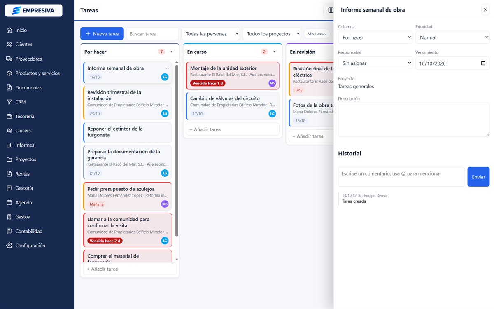Click the Enviar comment button

coord(478,177)
